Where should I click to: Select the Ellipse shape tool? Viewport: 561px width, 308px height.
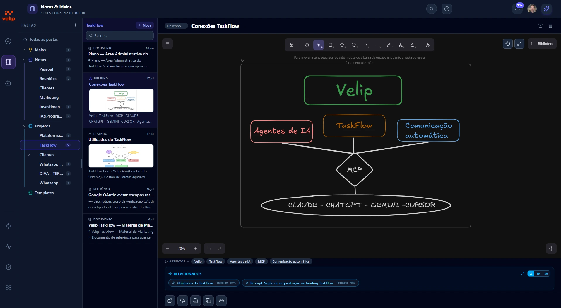354,45
